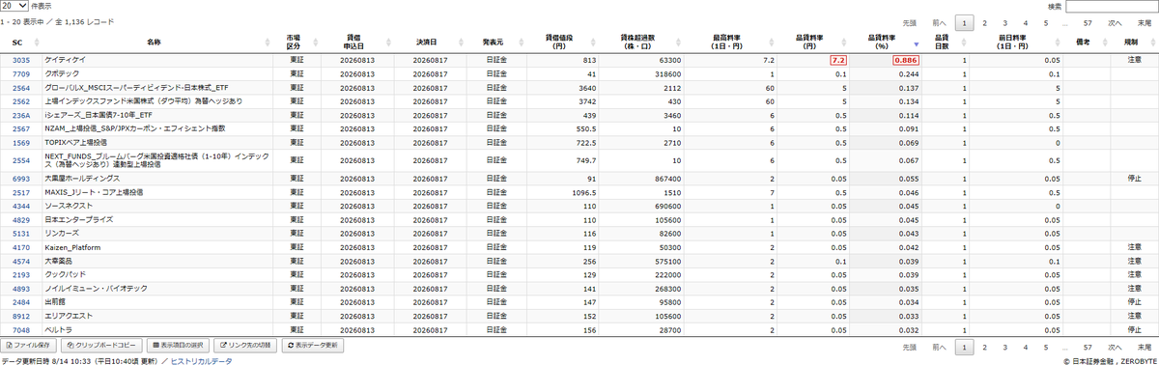Image resolution: width=1159 pixels, height=365 pixels.
Task: Click the クリップボードコピー button
Action: pos(102,345)
